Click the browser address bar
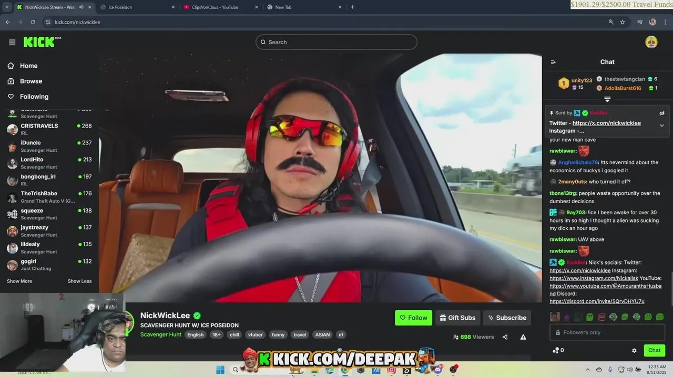 coord(326,22)
